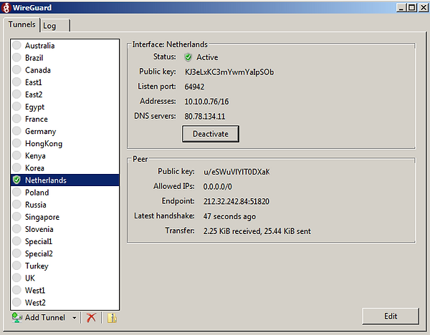The height and width of the screenshot is (335, 430).
Task: Select the UK tunnel
Action: [64, 278]
